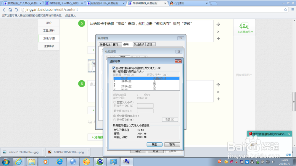296x166 pixels.
Task: Switch to the 系统保护 tab
Action: (139, 45)
